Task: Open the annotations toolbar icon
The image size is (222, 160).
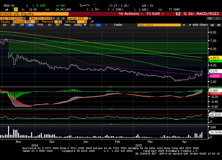Action: (x=212, y=25)
